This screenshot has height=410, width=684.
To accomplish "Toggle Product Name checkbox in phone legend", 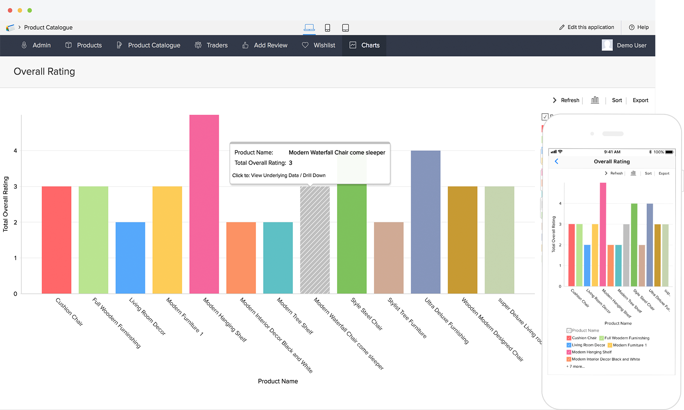I will [x=569, y=330].
